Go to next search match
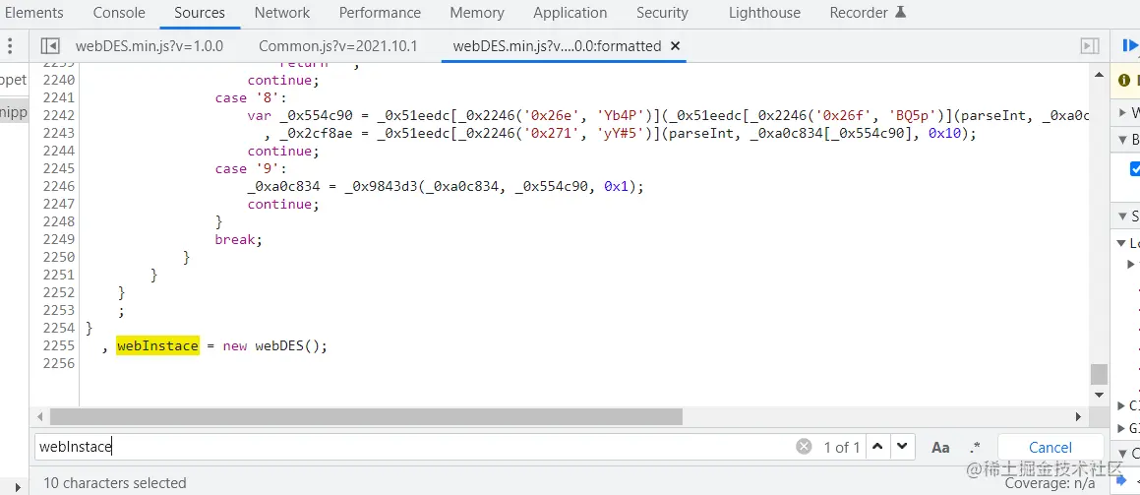 [x=902, y=447]
